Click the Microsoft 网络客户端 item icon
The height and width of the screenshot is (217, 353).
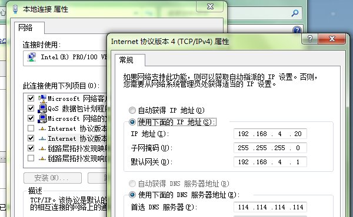point(42,99)
